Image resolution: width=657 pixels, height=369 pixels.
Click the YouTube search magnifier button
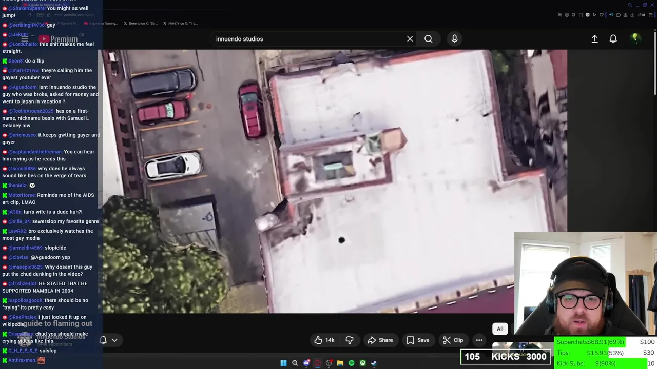[428, 39]
